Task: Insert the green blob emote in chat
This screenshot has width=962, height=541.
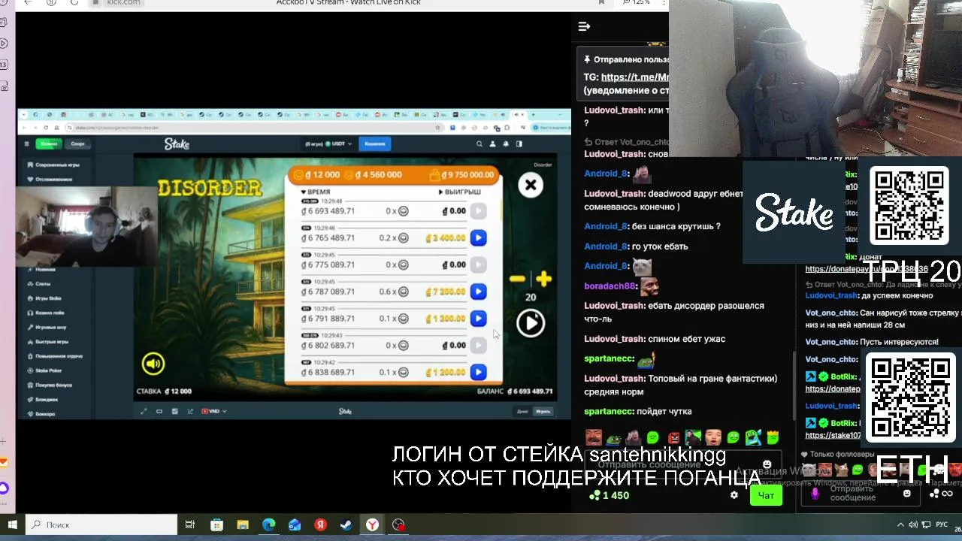Action: click(652, 437)
